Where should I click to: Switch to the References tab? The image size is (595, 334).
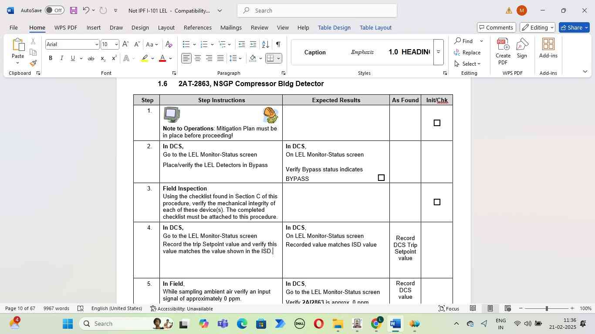click(x=197, y=27)
